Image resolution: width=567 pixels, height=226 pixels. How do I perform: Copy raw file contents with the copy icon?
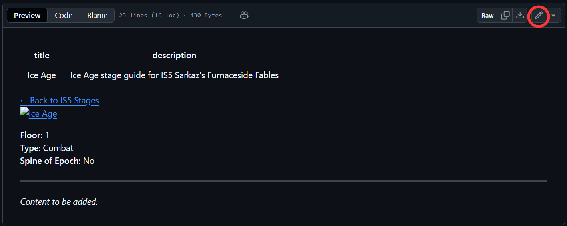(505, 15)
